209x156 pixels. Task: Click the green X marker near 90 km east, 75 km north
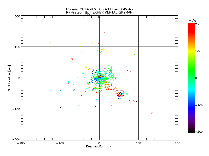[135, 54]
